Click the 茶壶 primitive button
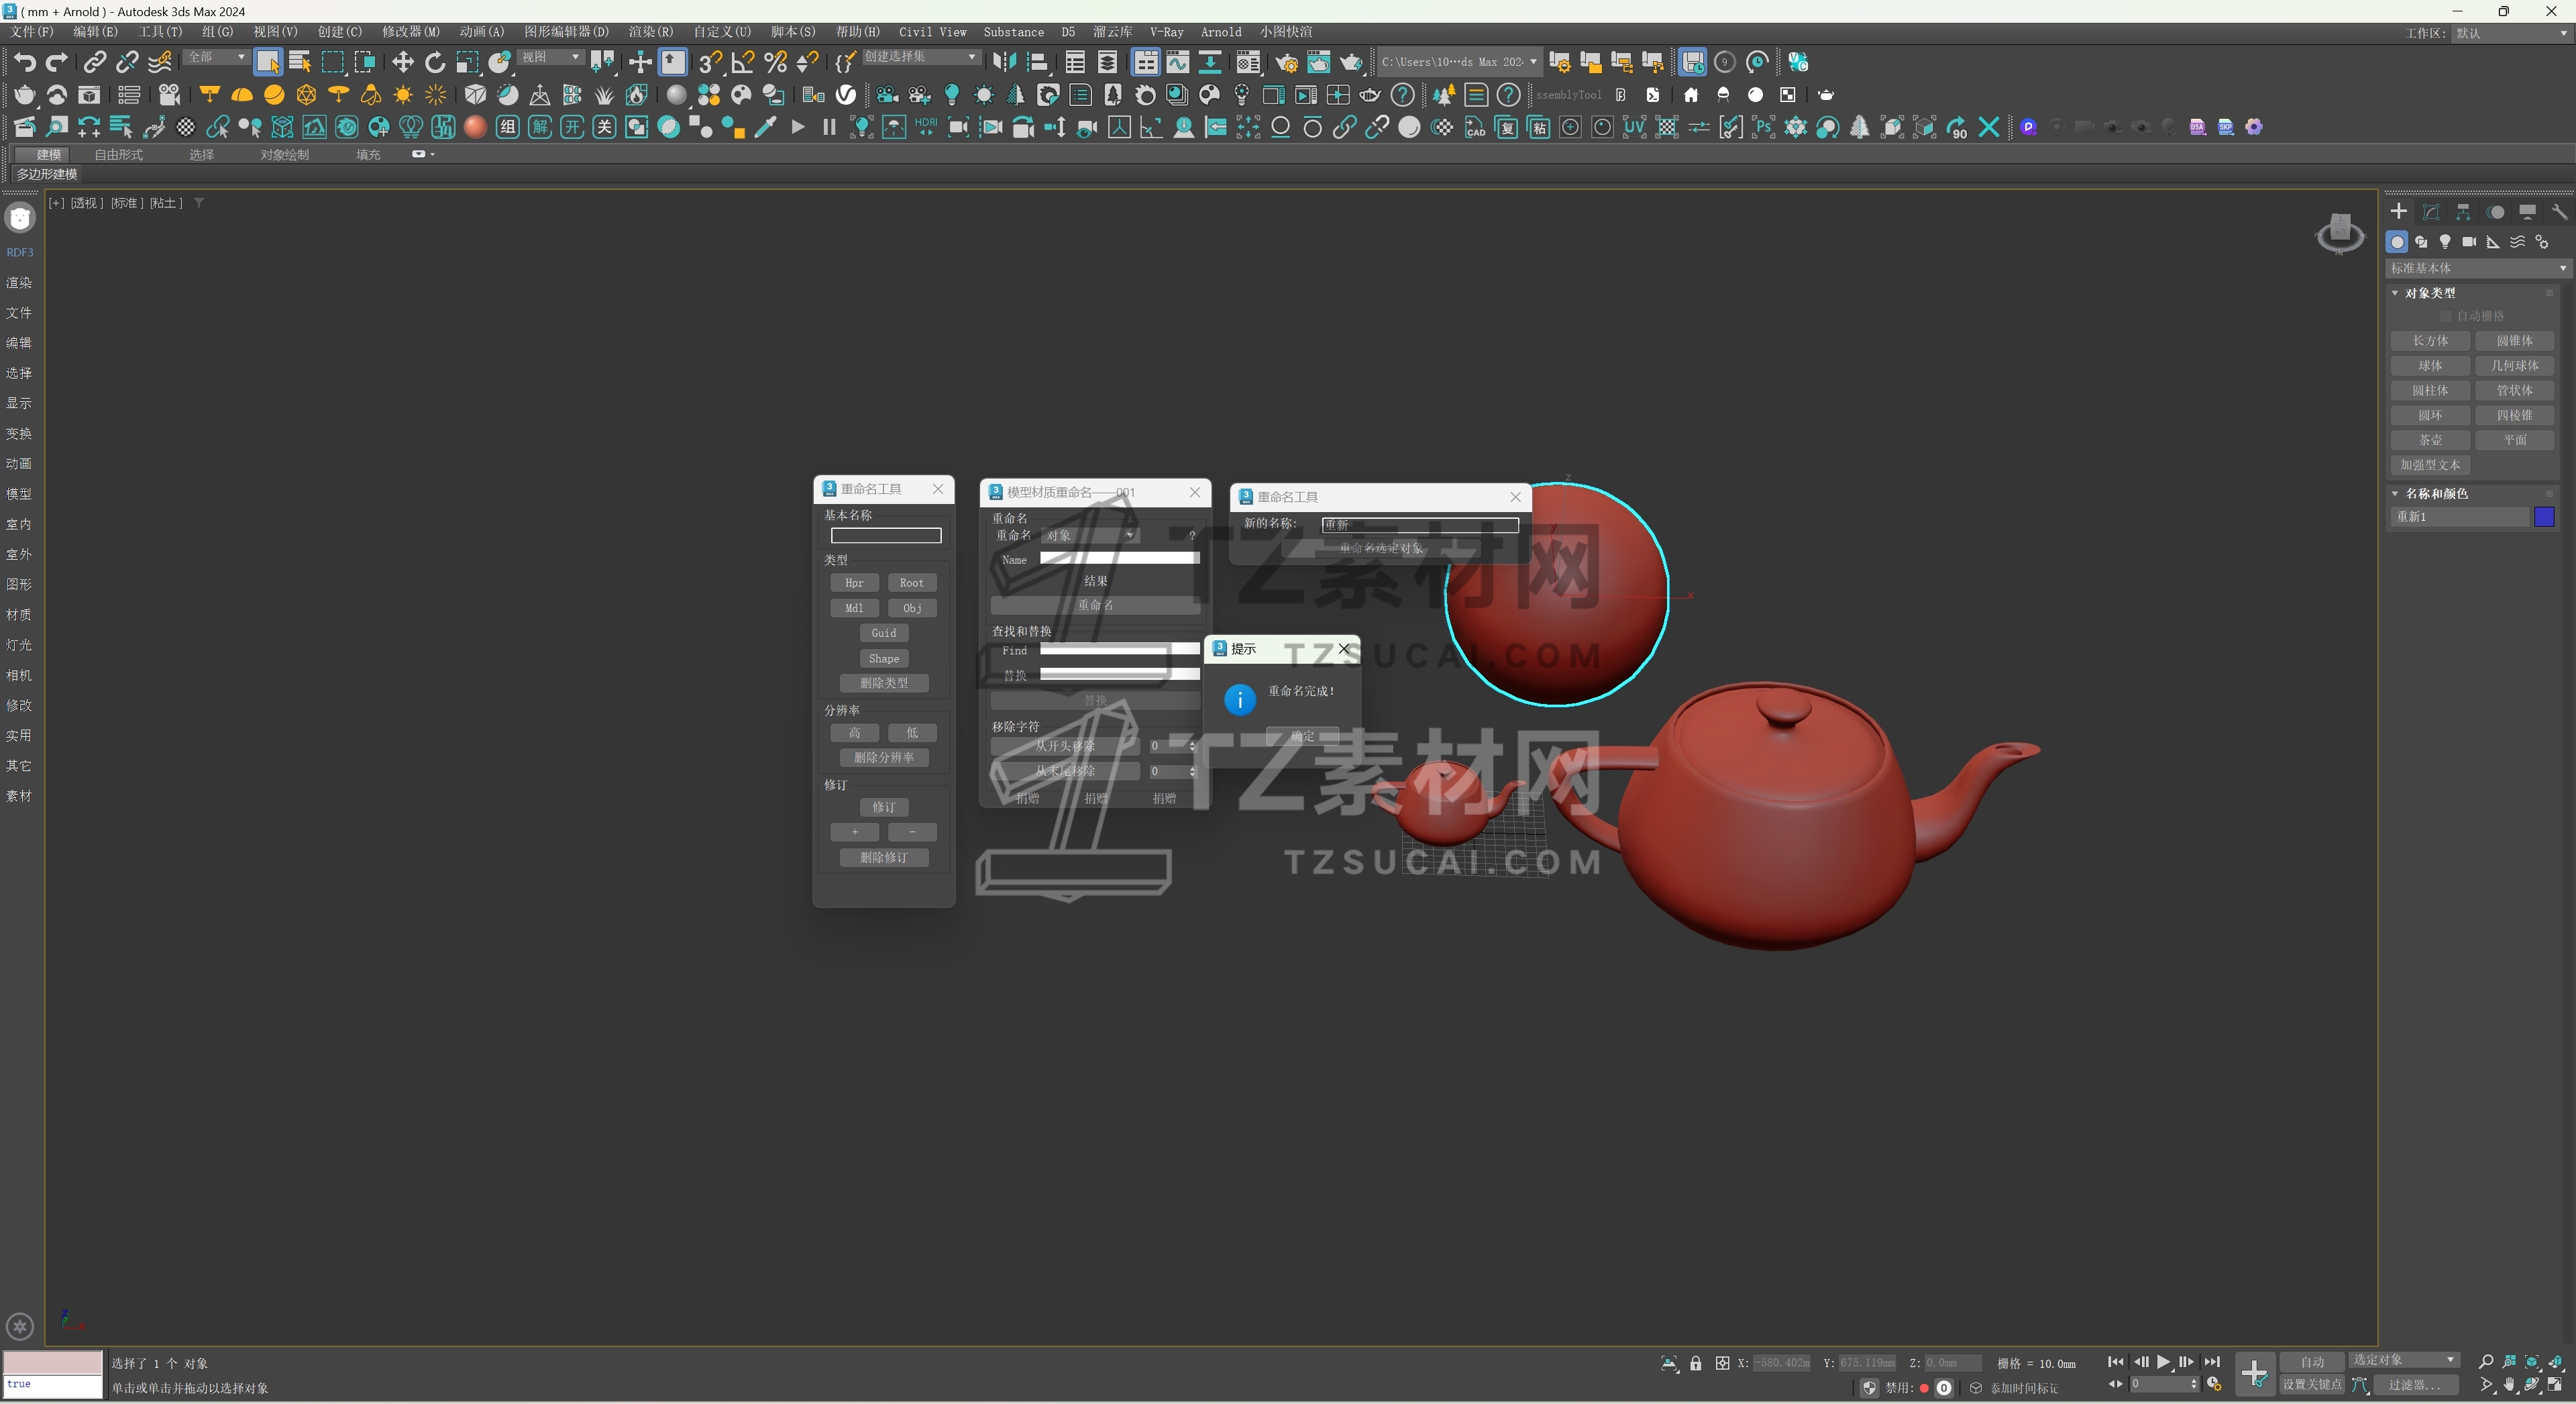The height and width of the screenshot is (1404, 2576). pos(2430,440)
